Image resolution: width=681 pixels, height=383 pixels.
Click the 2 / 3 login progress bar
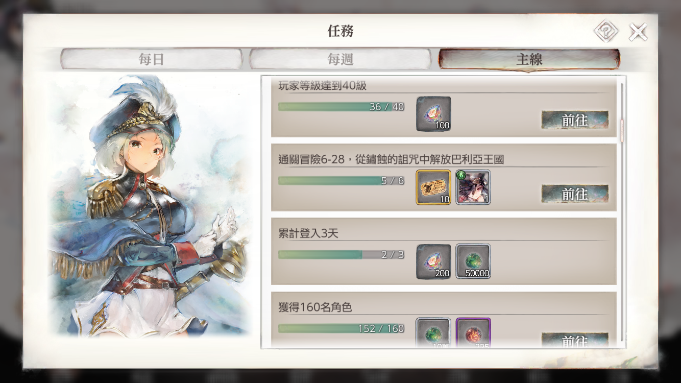click(x=342, y=254)
